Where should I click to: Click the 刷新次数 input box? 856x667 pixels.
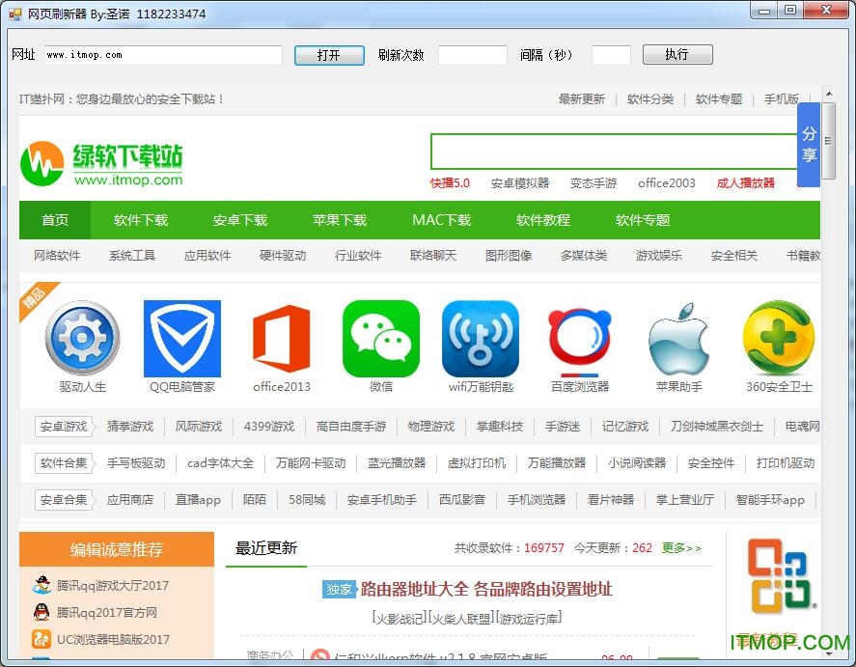coord(473,55)
